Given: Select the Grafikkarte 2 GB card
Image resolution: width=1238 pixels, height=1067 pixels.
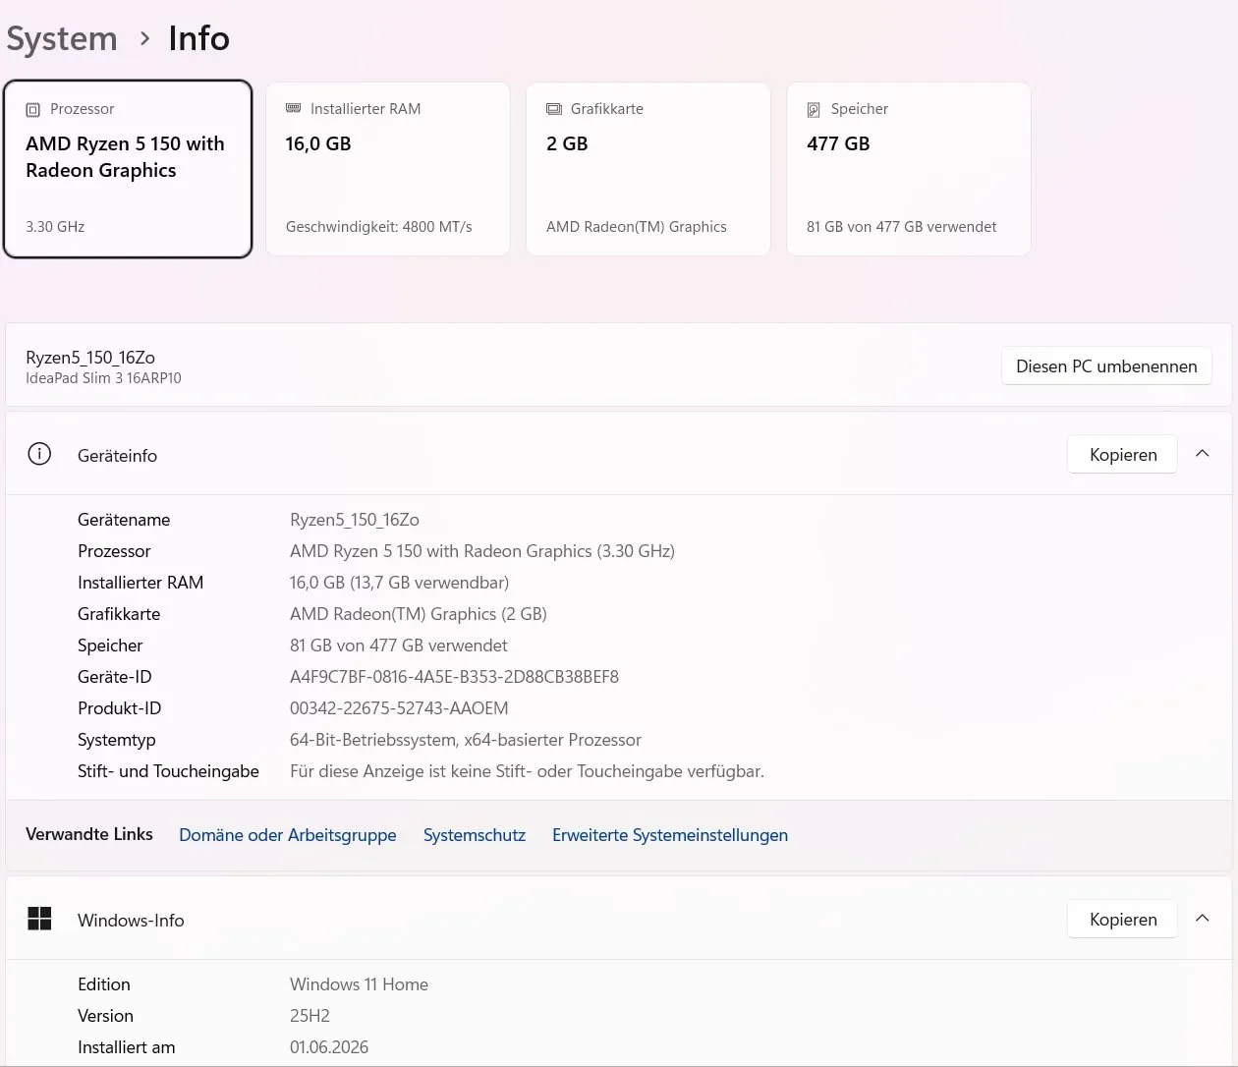Looking at the screenshot, I should 648,169.
